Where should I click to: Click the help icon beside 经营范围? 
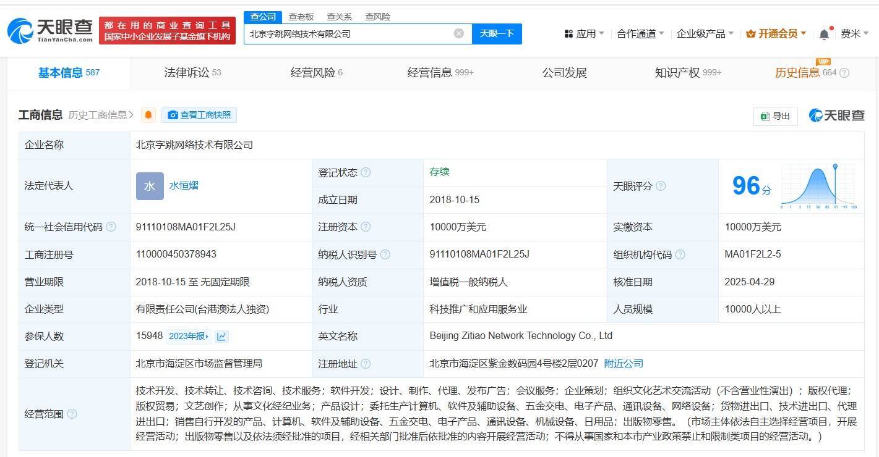(72, 414)
